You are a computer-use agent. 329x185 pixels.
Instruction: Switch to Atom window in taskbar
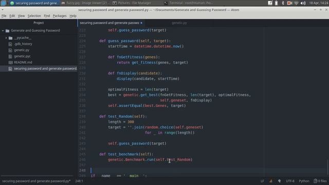point(34,3)
